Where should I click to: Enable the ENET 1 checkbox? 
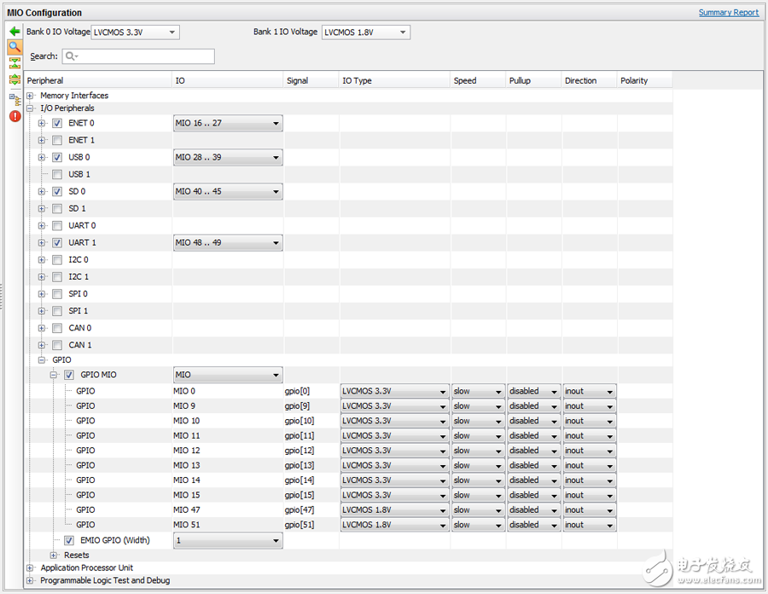[57, 140]
